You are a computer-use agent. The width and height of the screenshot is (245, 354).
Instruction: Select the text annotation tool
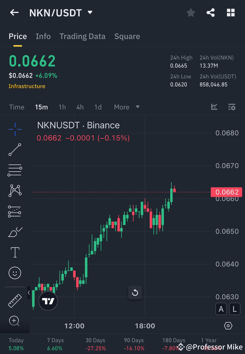pyautogui.click(x=15, y=252)
